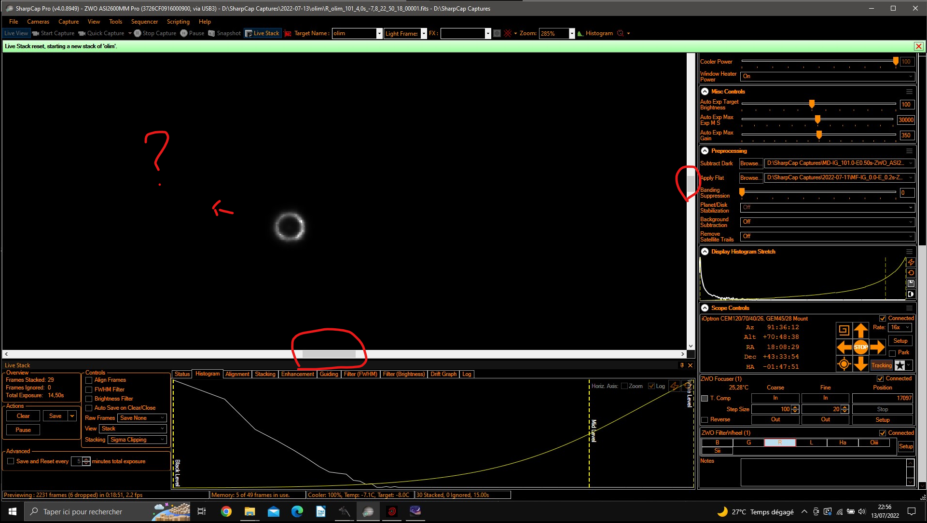
Task: Click the lightning auto-stretch icon in Display Histogram
Action: [911, 262]
